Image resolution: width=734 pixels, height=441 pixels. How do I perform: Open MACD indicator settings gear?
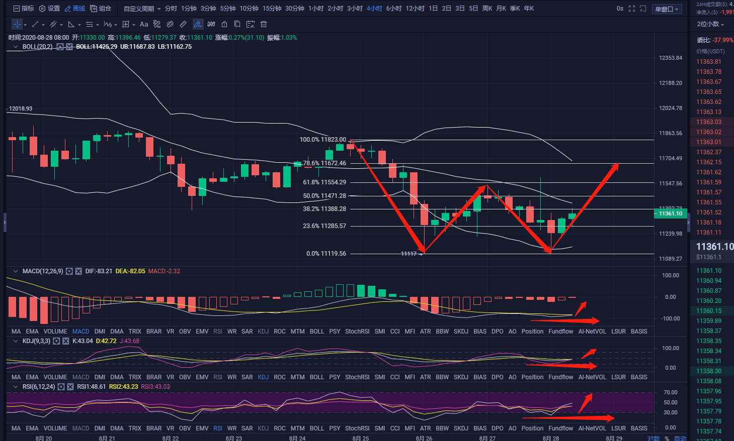point(69,271)
